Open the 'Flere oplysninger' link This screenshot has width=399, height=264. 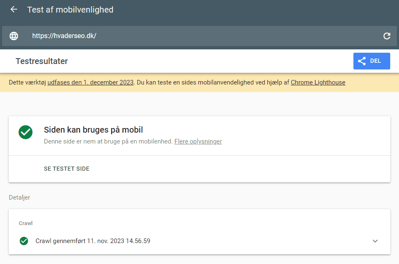(198, 141)
